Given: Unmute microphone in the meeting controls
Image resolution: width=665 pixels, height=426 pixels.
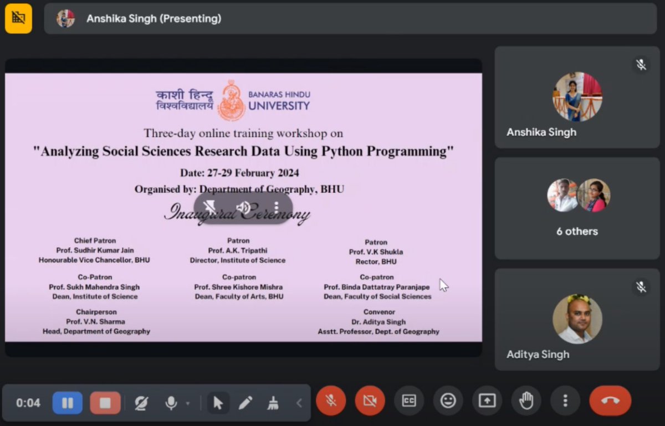Looking at the screenshot, I should pos(331,401).
